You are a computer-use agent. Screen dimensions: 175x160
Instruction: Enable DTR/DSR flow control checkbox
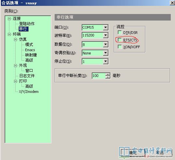(120, 33)
